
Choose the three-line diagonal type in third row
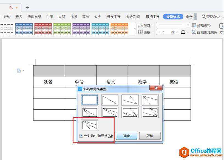[90, 125]
